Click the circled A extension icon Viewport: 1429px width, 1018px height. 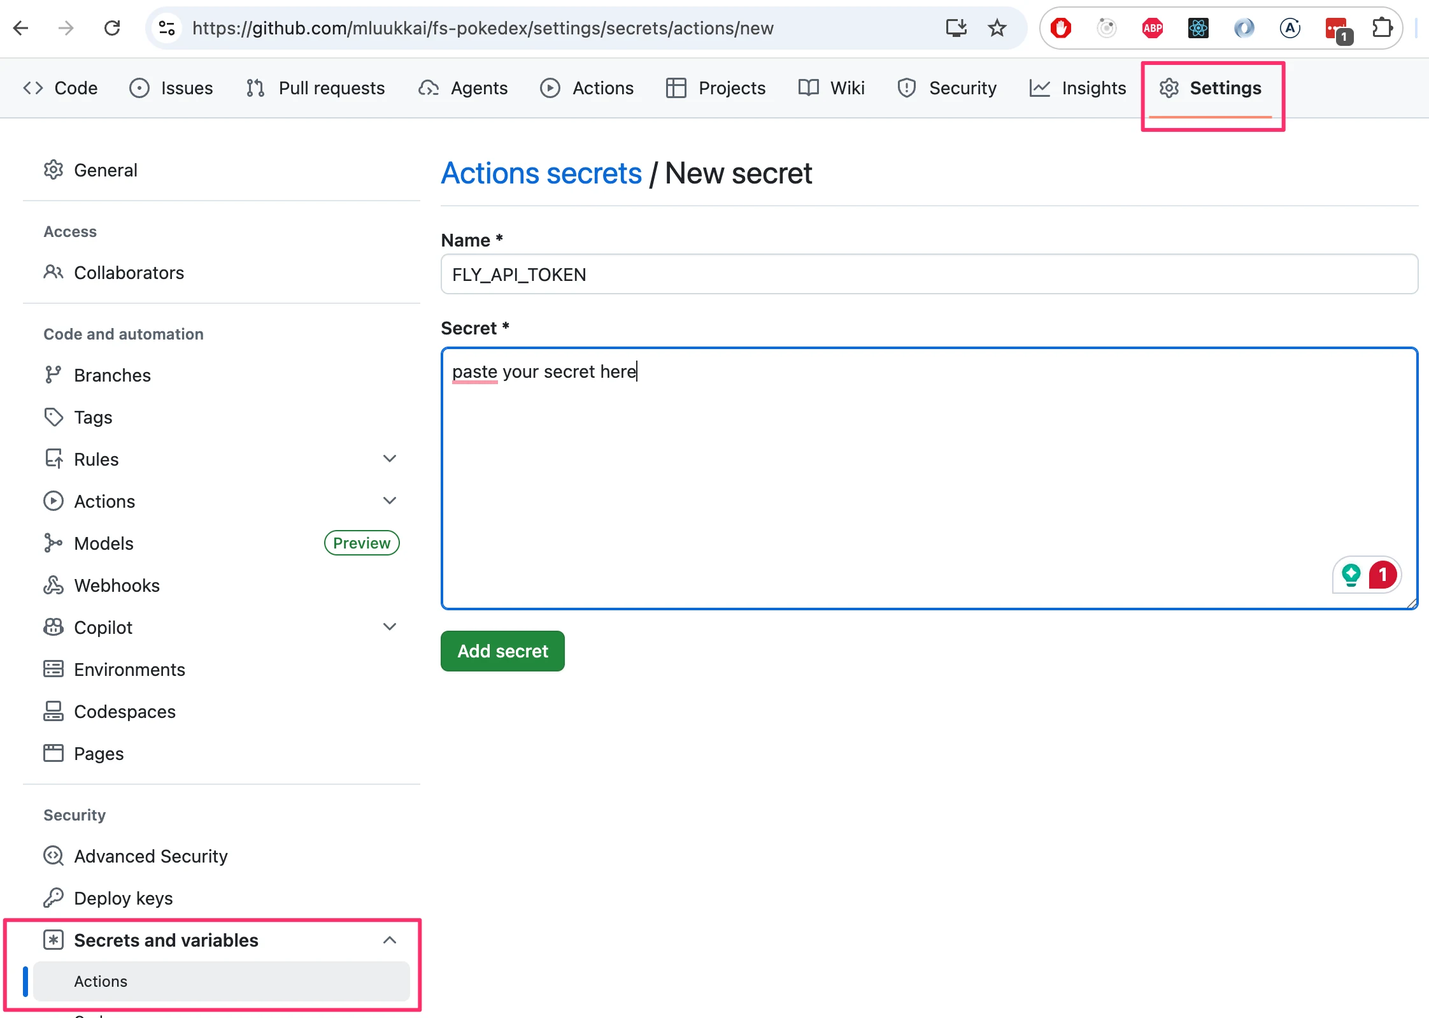click(x=1290, y=28)
